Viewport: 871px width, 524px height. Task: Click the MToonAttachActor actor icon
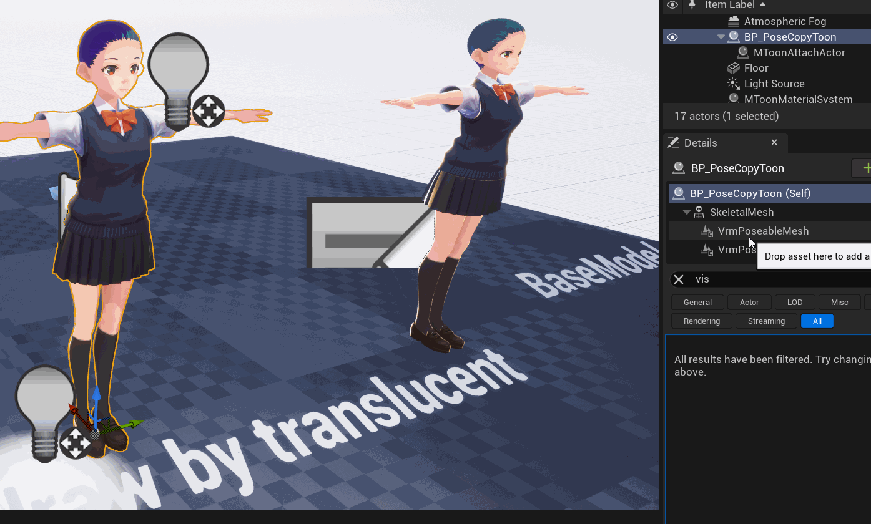(x=743, y=52)
